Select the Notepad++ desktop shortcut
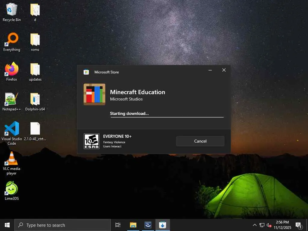 tap(12, 102)
